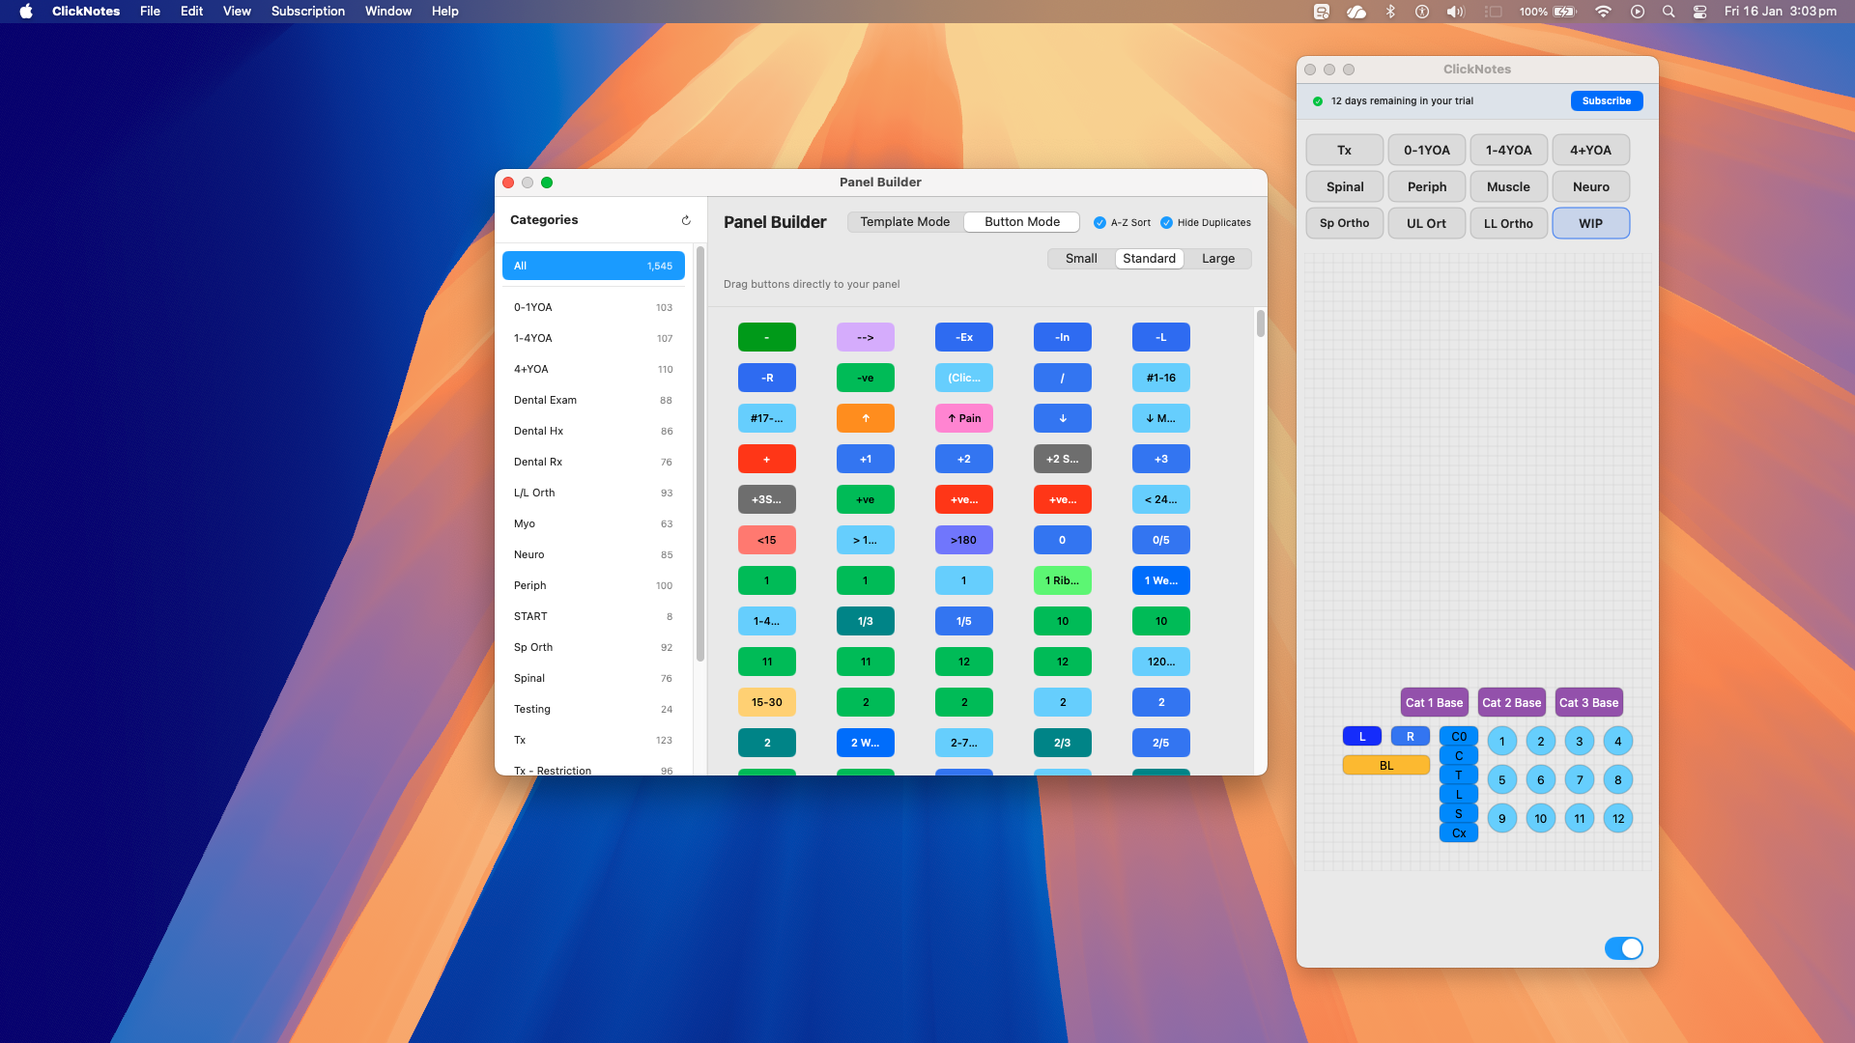This screenshot has width=1855, height=1043.
Task: Switch to Template Mode
Action: click(905, 222)
